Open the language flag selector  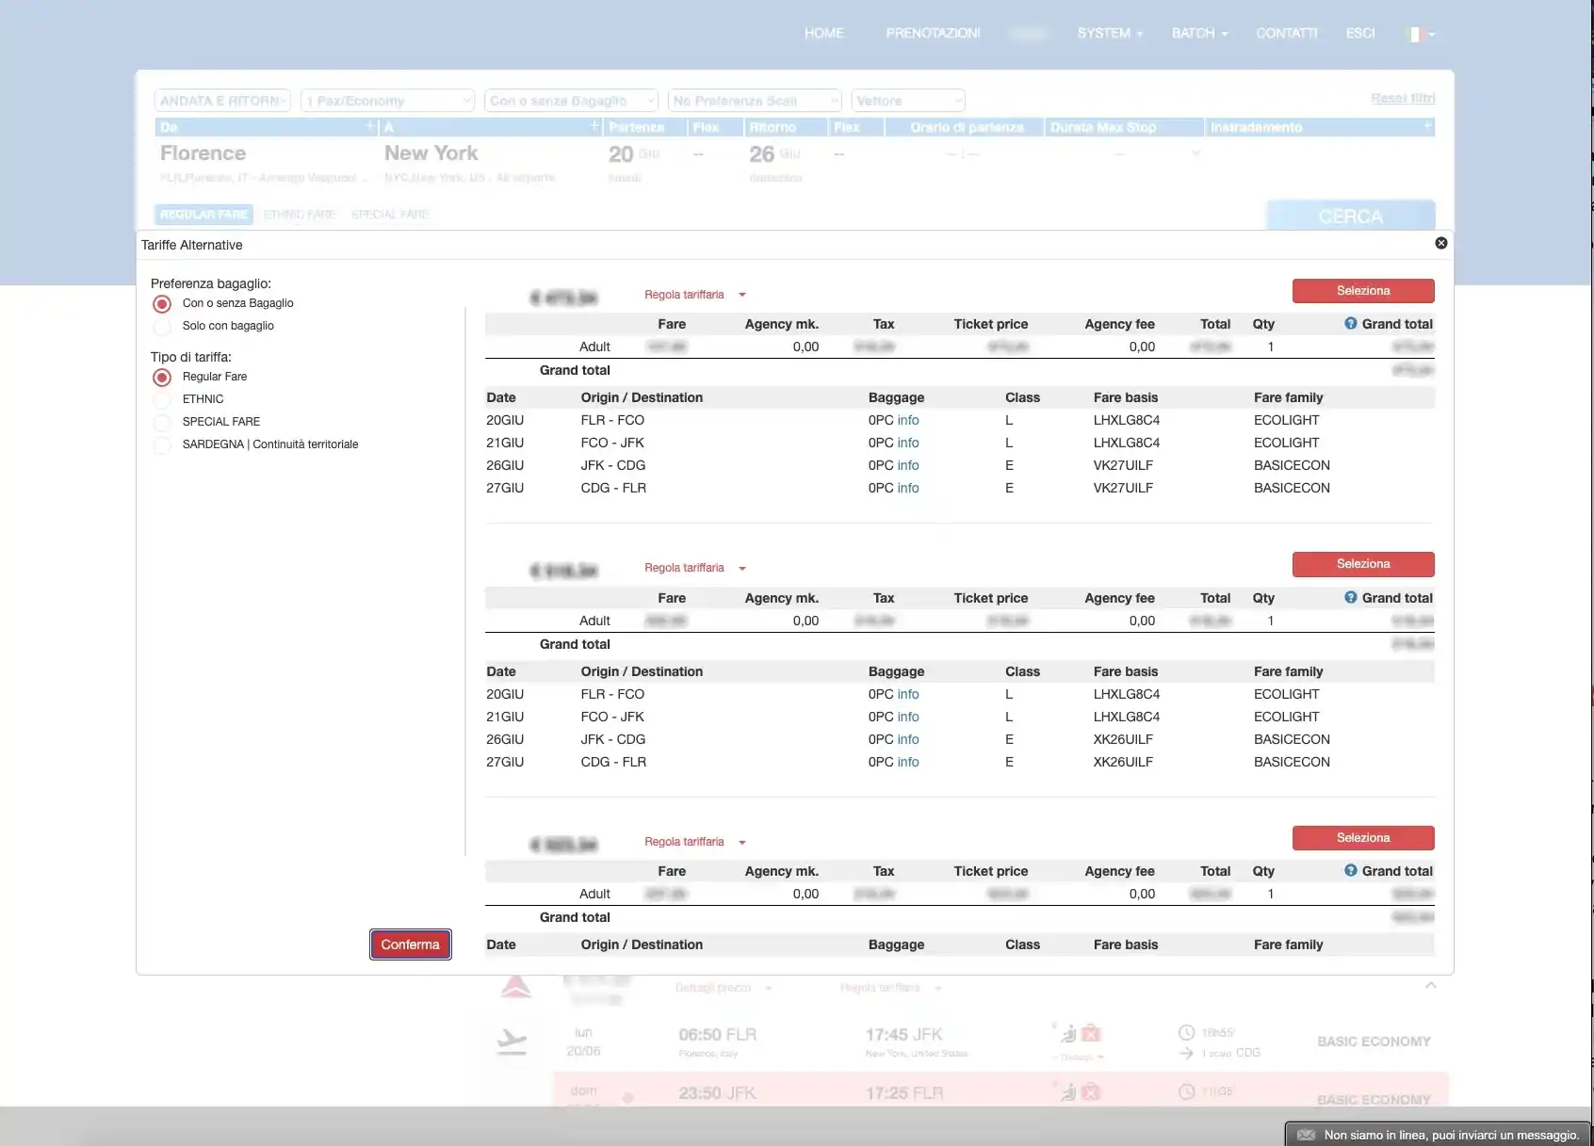coord(1421,34)
